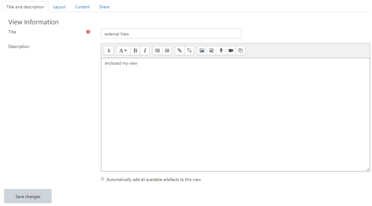Click inside the Description text area
Viewport: 372px width, 206px height.
pyautogui.click(x=235, y=115)
